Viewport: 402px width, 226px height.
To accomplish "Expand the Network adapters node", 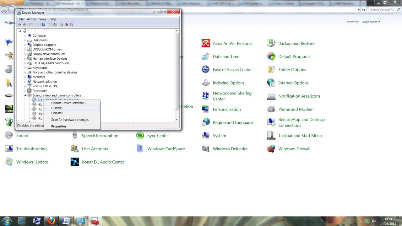I will click(25, 82).
